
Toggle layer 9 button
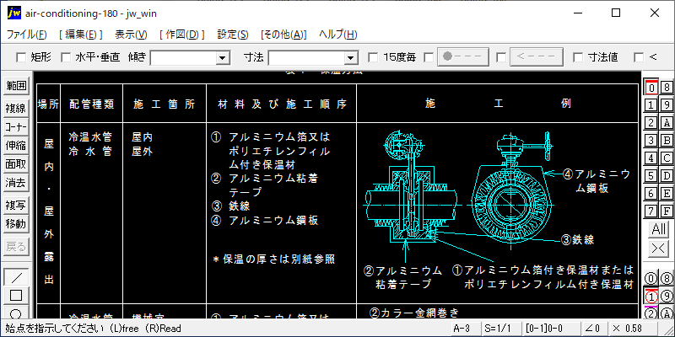pyautogui.click(x=667, y=105)
